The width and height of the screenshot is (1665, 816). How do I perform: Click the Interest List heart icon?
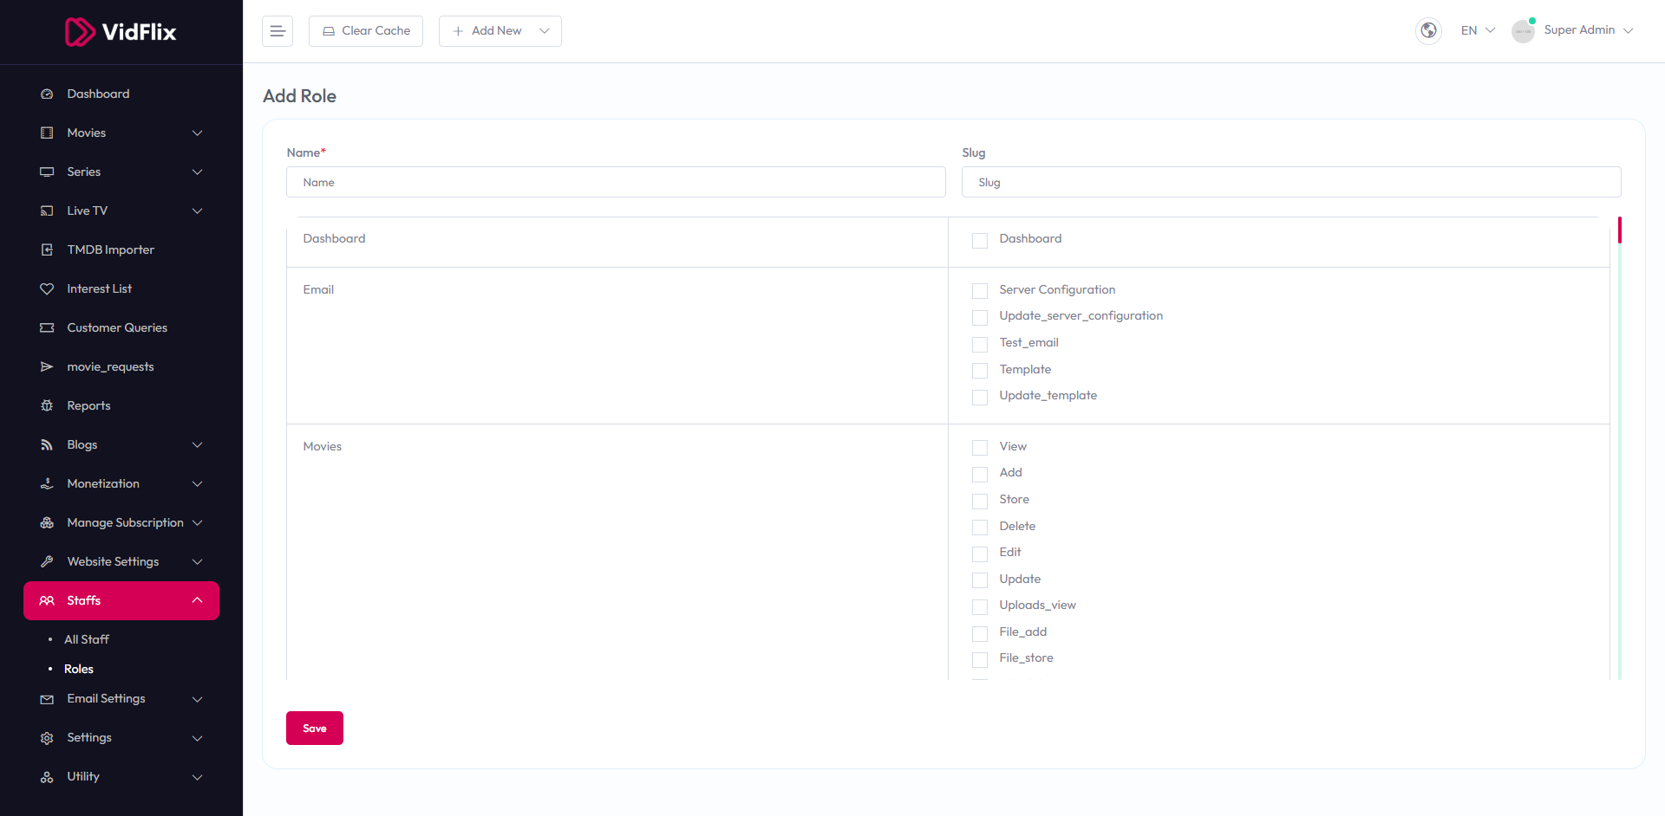[x=47, y=288]
